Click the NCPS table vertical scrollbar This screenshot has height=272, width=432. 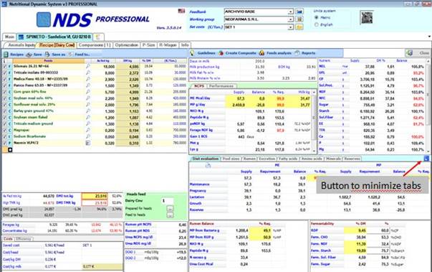point(314,121)
